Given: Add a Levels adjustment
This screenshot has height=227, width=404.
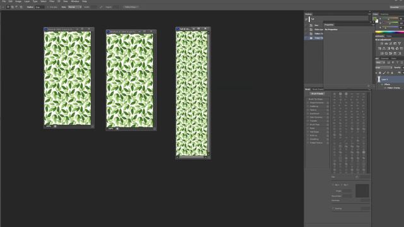Looking at the screenshot, I should (x=386, y=44).
